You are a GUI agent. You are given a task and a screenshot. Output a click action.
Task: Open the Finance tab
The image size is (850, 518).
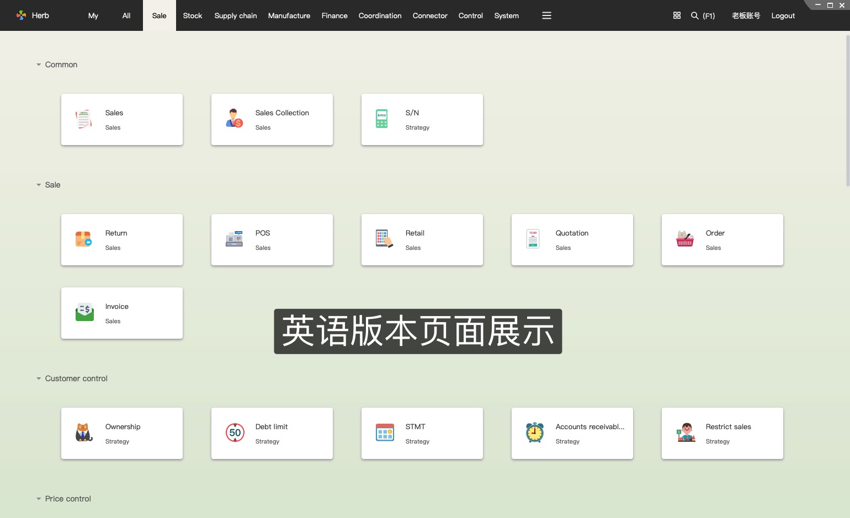[x=334, y=15]
